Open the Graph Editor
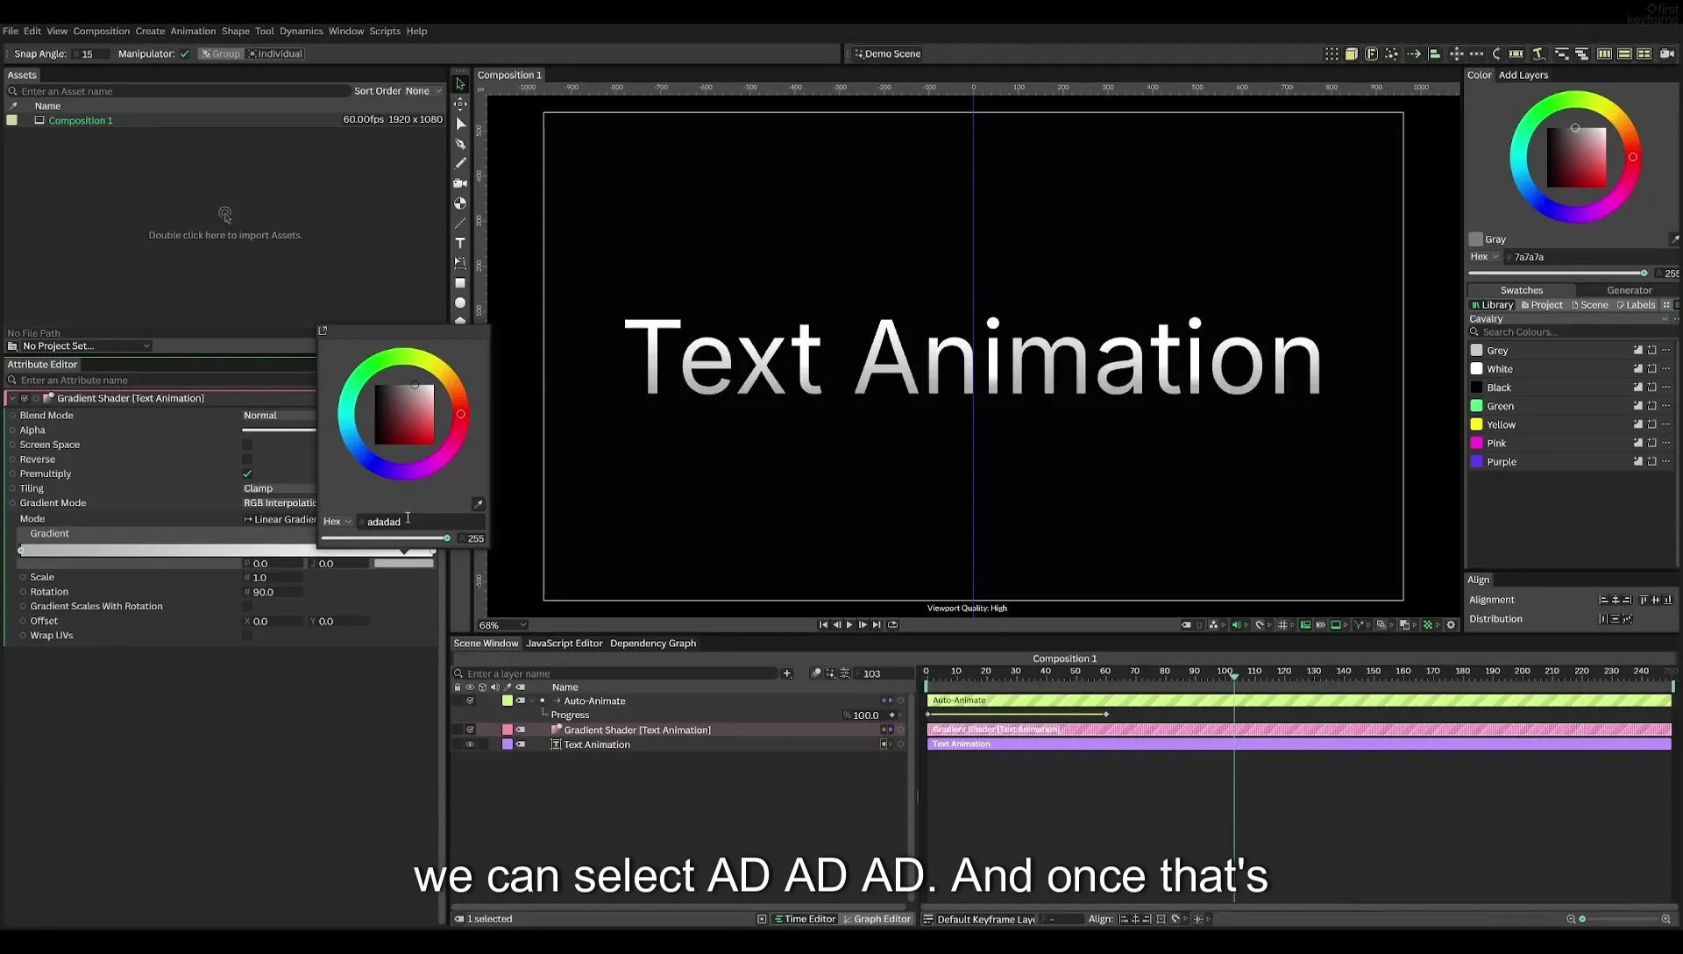This screenshot has width=1683, height=954. click(x=877, y=919)
